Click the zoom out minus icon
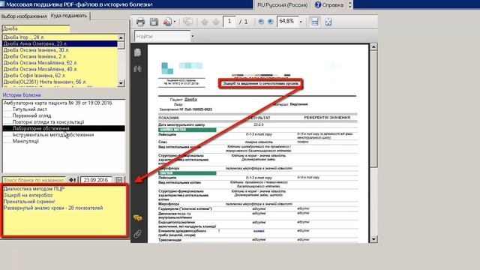The width and height of the screenshot is (480, 270). coord(261,22)
